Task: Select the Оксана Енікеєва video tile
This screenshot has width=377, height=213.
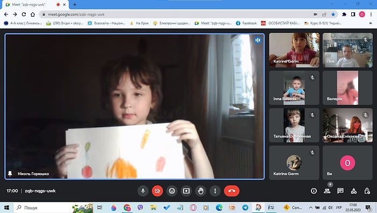Action: 347,125
